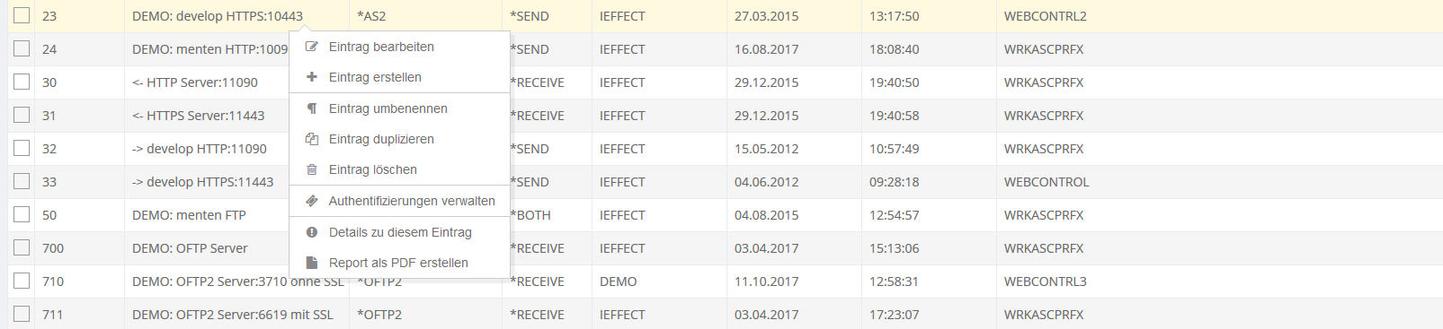Select the checkbox for entry 32
This screenshot has width=1443, height=329.
coord(22,148)
